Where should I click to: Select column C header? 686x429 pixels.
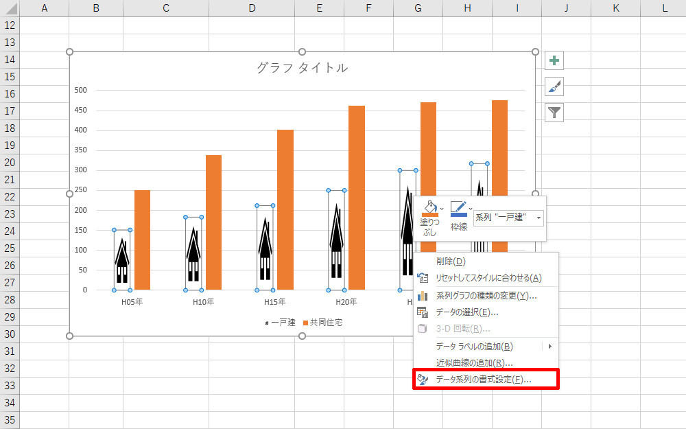pyautogui.click(x=166, y=8)
